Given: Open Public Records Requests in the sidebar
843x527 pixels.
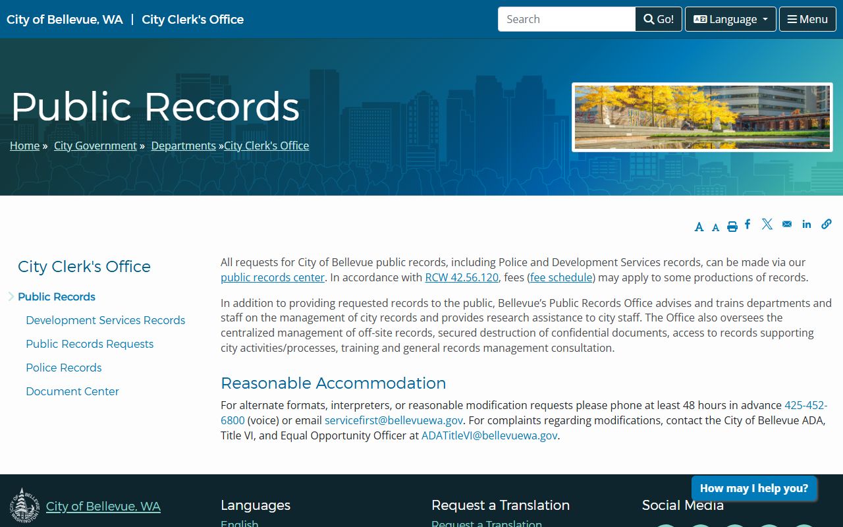Looking at the screenshot, I should (90, 344).
